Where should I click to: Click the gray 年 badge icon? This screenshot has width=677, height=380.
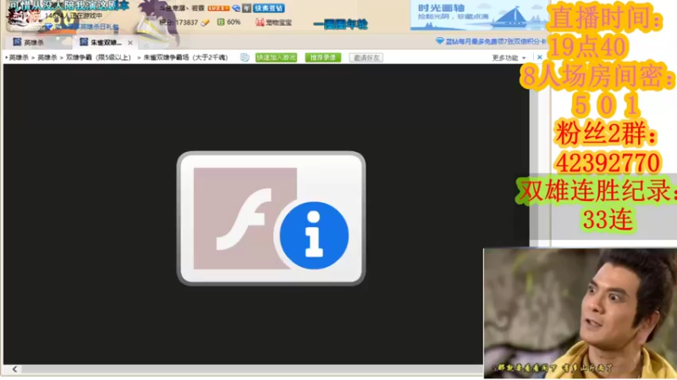(246, 8)
